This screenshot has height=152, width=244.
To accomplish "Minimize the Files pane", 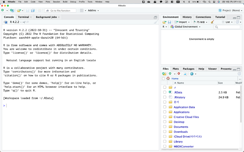I will 234,69.
